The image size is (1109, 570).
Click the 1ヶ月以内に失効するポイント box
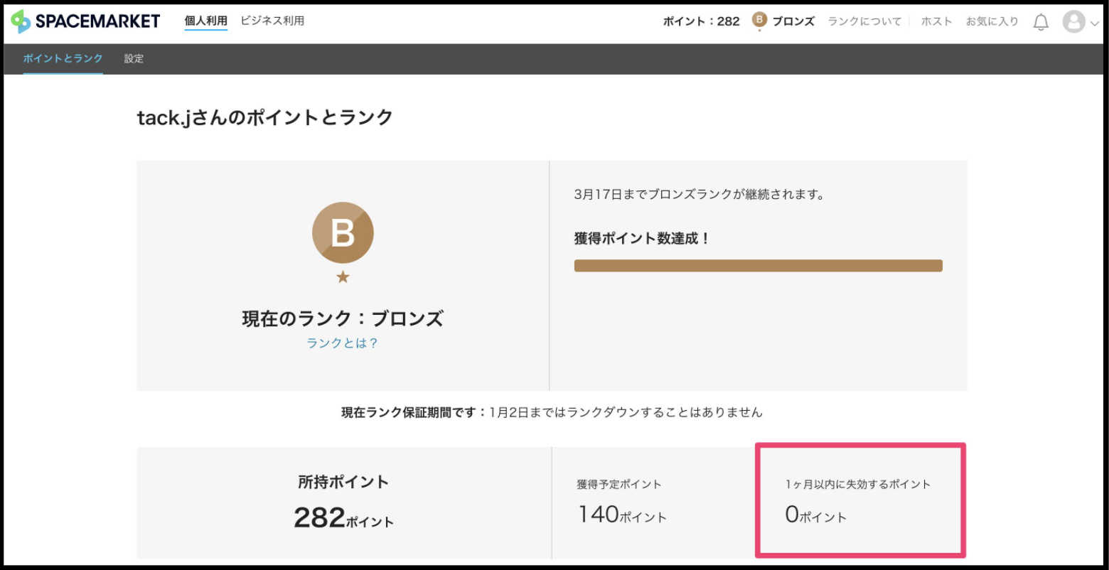(x=859, y=501)
